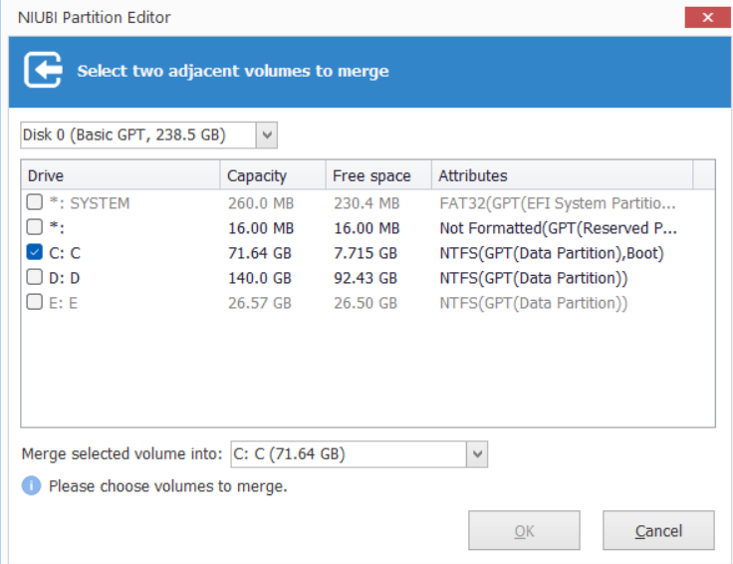Click the 260.0 MB capacity cell

point(261,203)
